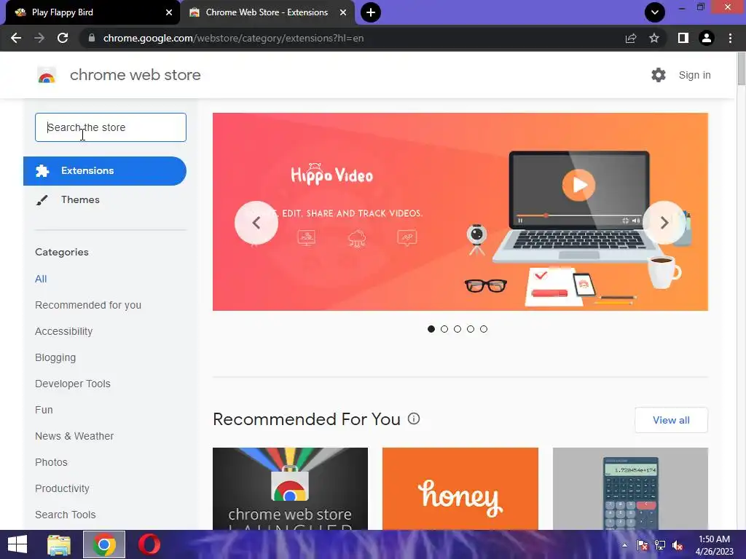
Task: Click View all for recommendations
Action: coord(671,420)
